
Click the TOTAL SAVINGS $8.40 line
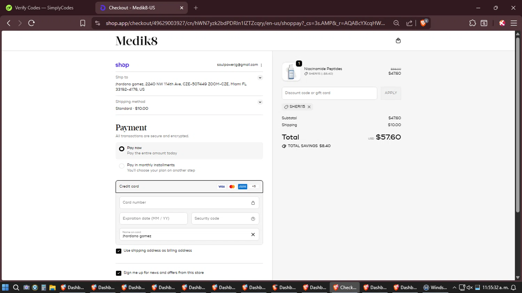pos(306,146)
